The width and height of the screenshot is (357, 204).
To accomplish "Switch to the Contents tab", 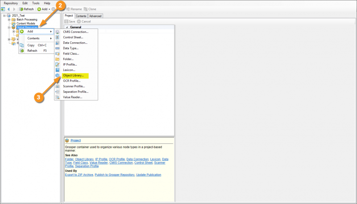I will [x=81, y=16].
